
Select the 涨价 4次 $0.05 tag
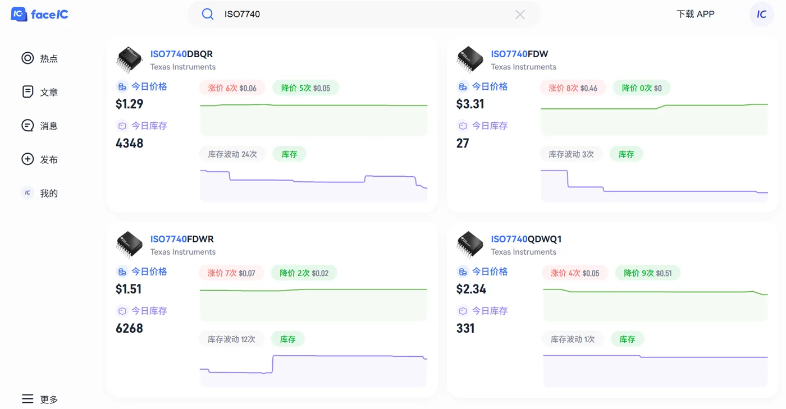(x=575, y=273)
